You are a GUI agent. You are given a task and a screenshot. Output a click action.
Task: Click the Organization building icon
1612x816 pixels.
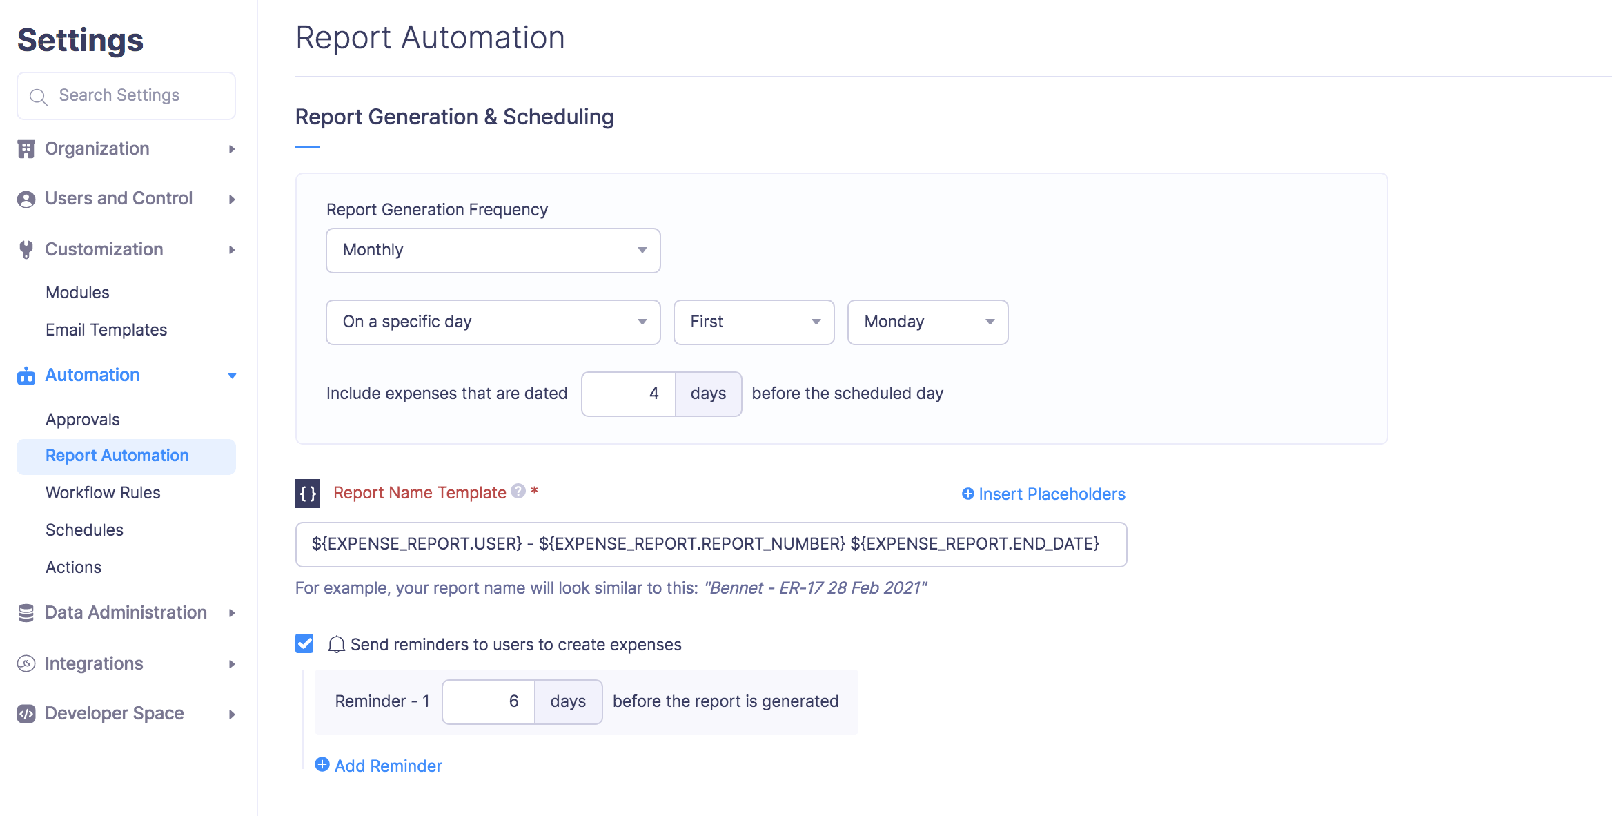tap(26, 149)
